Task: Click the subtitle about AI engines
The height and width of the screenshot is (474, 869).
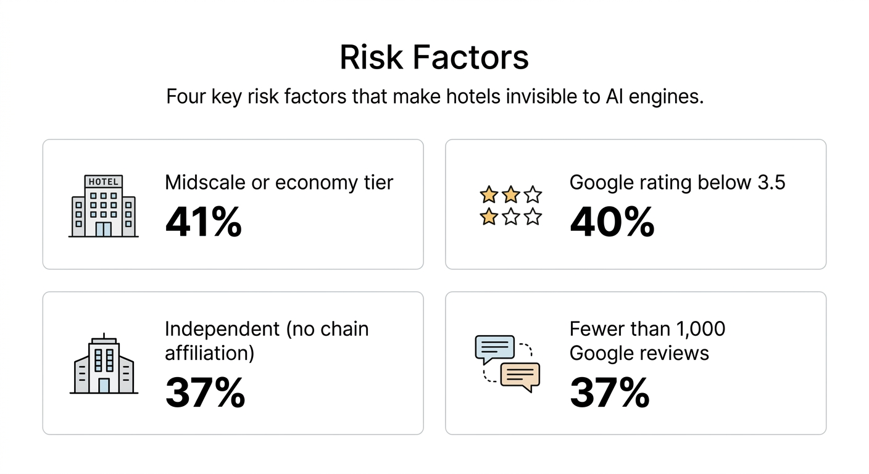Action: [434, 97]
